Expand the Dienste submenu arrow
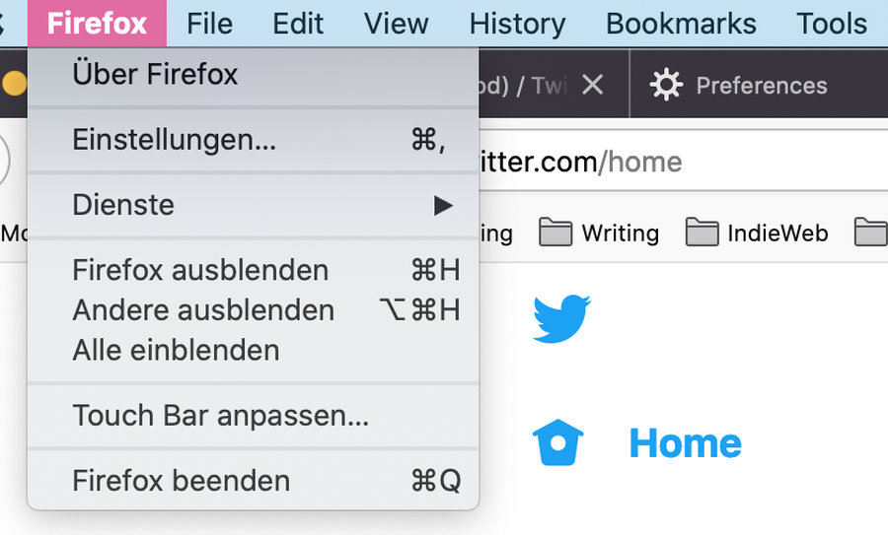This screenshot has height=535, width=888. (443, 205)
